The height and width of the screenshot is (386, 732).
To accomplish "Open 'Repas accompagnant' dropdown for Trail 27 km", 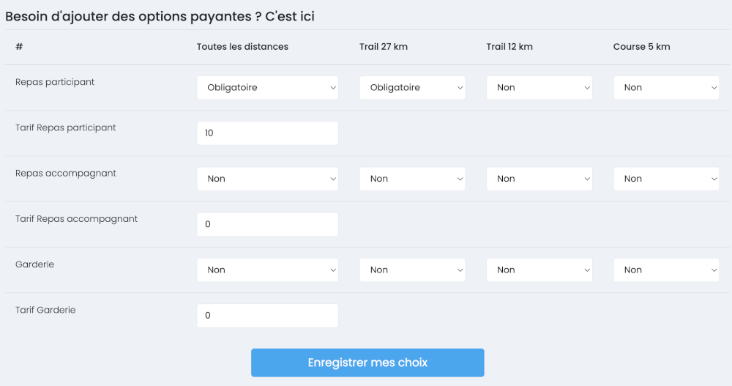I will [412, 179].
